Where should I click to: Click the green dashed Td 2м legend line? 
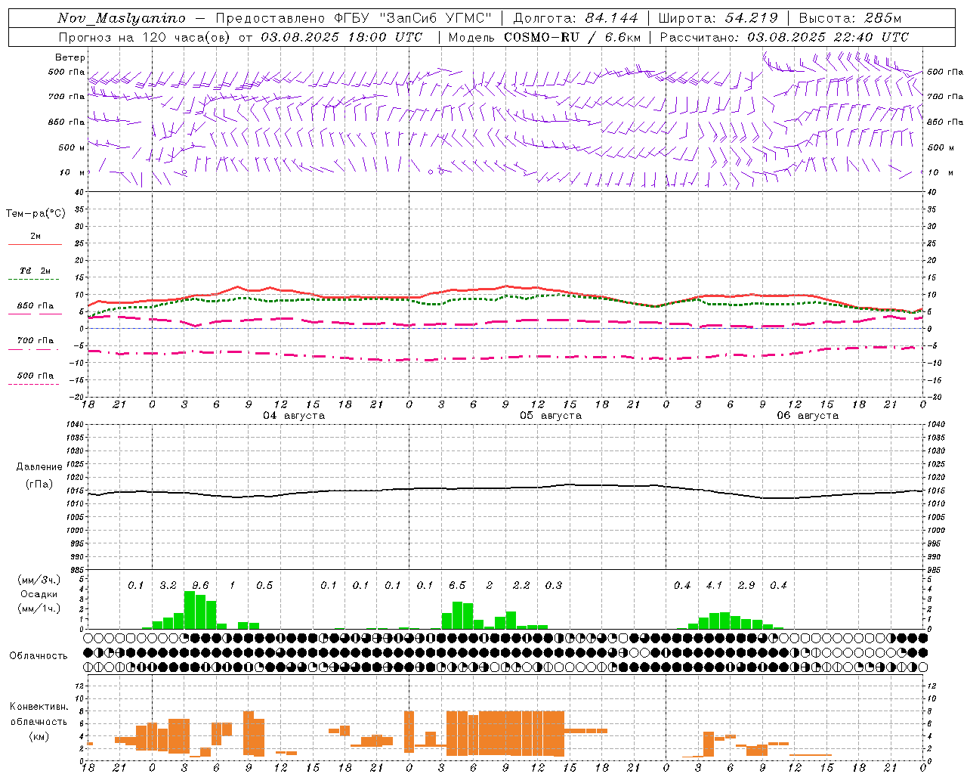[x=33, y=280]
